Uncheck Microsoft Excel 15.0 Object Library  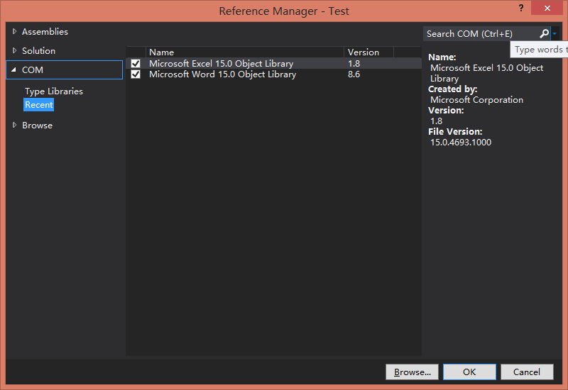[x=136, y=64]
